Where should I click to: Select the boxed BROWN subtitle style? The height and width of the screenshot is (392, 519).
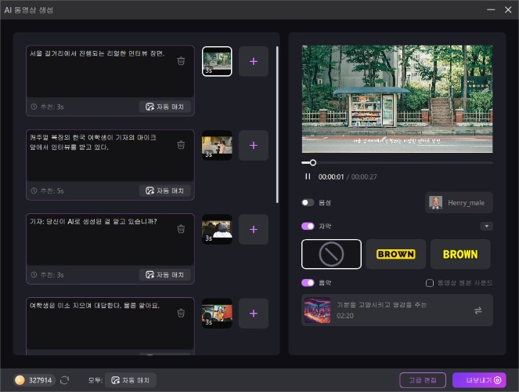click(396, 254)
